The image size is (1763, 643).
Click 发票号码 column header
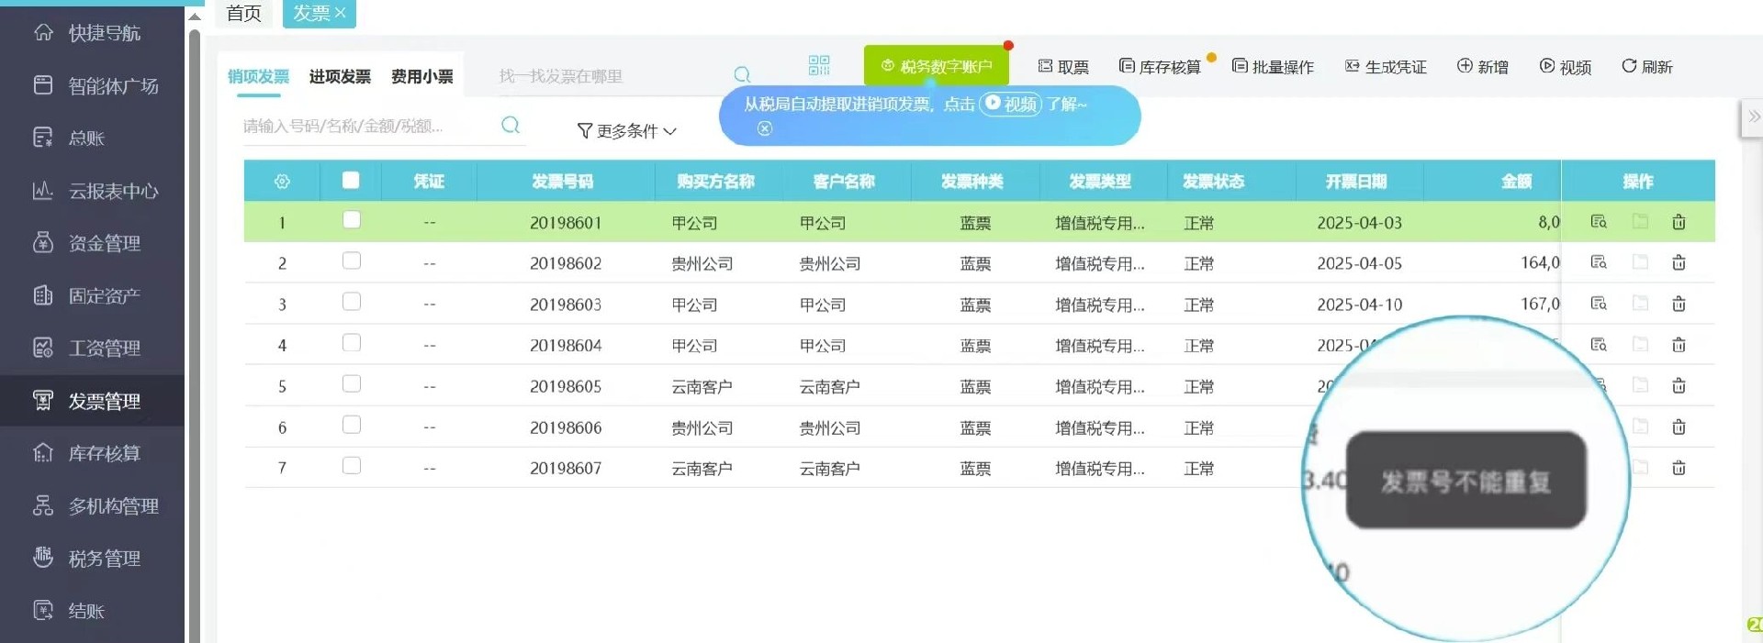coord(563,182)
